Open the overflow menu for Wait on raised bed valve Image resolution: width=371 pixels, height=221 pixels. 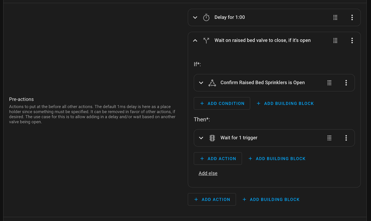click(352, 40)
